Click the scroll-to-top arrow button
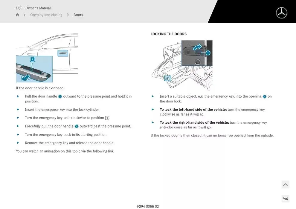296x209 pixels. click(x=285, y=185)
